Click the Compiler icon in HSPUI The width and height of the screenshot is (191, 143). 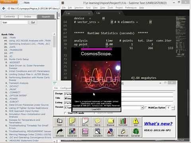pyautogui.click(x=97, y=132)
